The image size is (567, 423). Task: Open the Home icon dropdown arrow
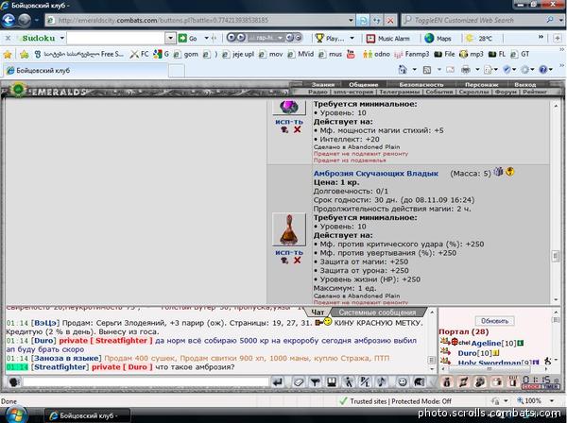(x=415, y=70)
